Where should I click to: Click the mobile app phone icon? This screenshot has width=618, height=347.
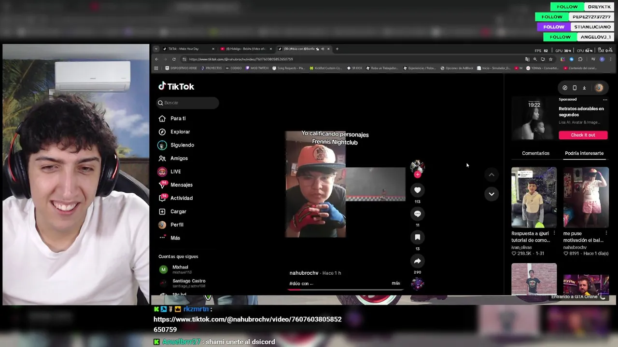(575, 88)
